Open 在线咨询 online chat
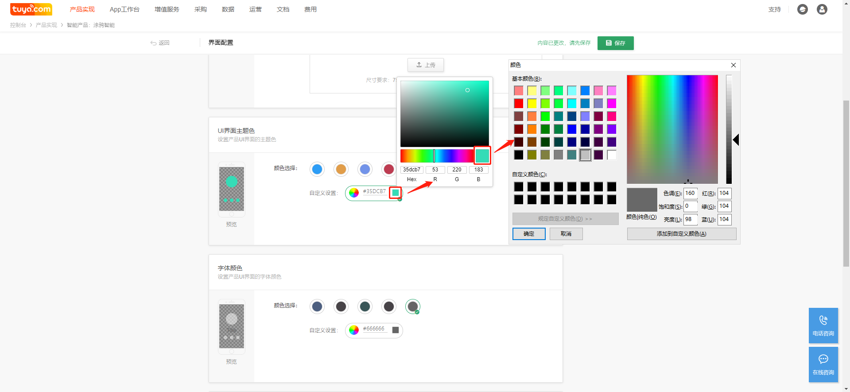The height and width of the screenshot is (392, 850). point(823,365)
